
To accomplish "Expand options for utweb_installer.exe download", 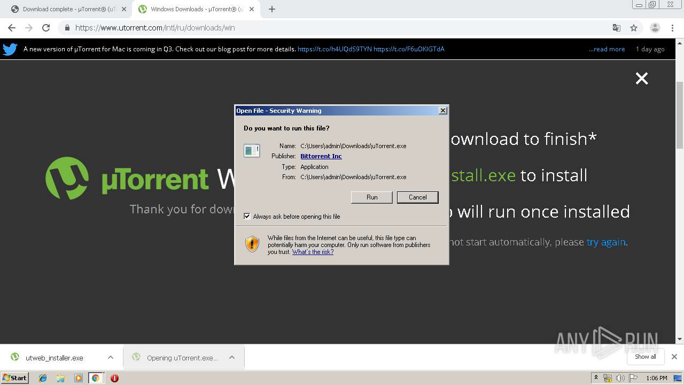I will [x=110, y=358].
